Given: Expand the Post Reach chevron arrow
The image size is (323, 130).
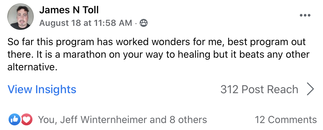Looking at the screenshot, I should point(310,89).
